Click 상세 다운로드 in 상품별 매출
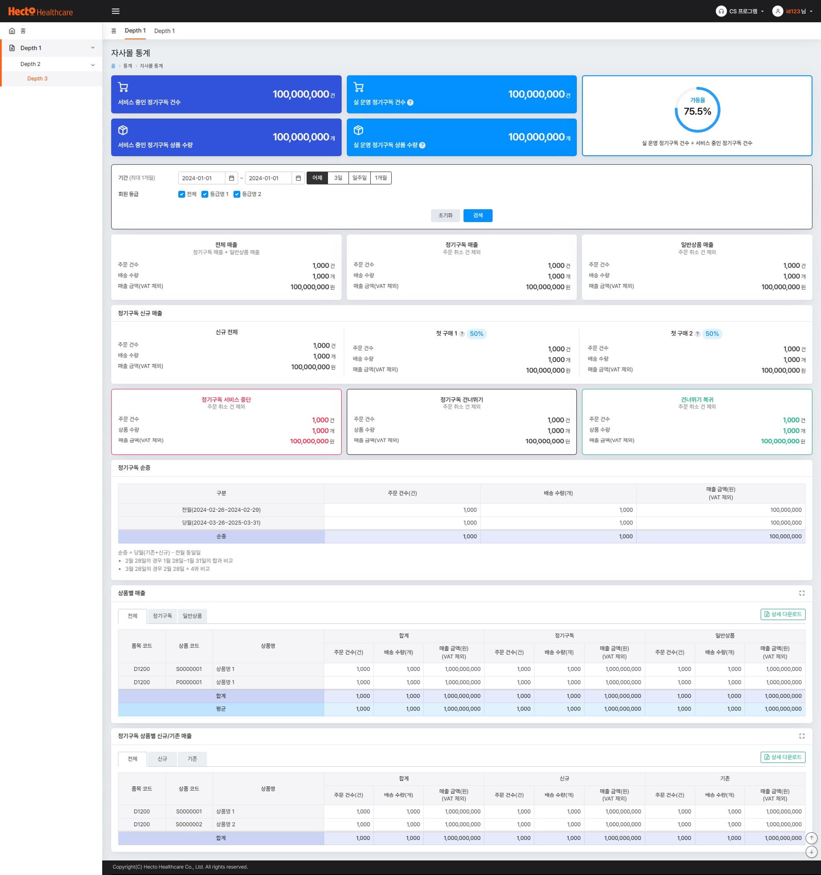 [783, 614]
